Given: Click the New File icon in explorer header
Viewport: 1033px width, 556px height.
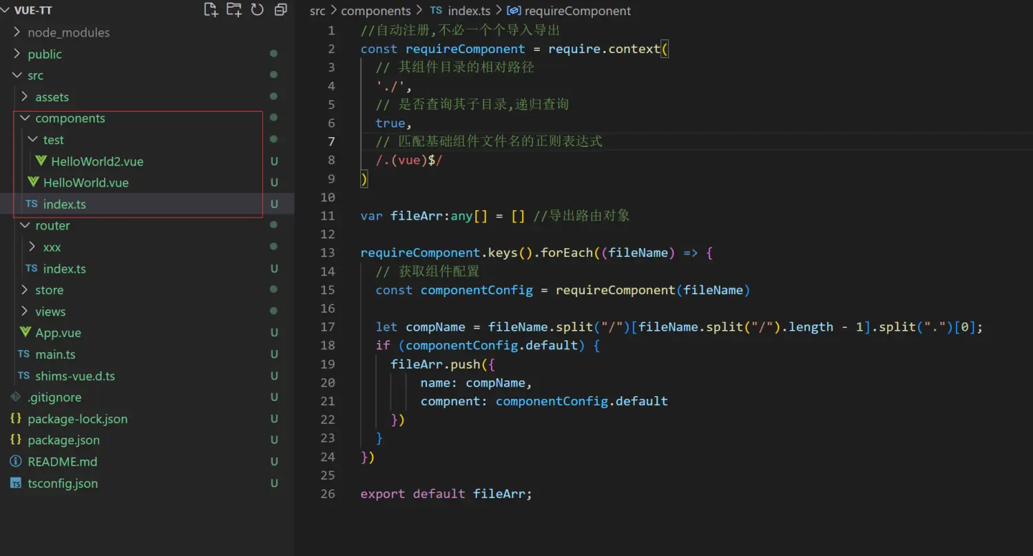Looking at the screenshot, I should (211, 10).
